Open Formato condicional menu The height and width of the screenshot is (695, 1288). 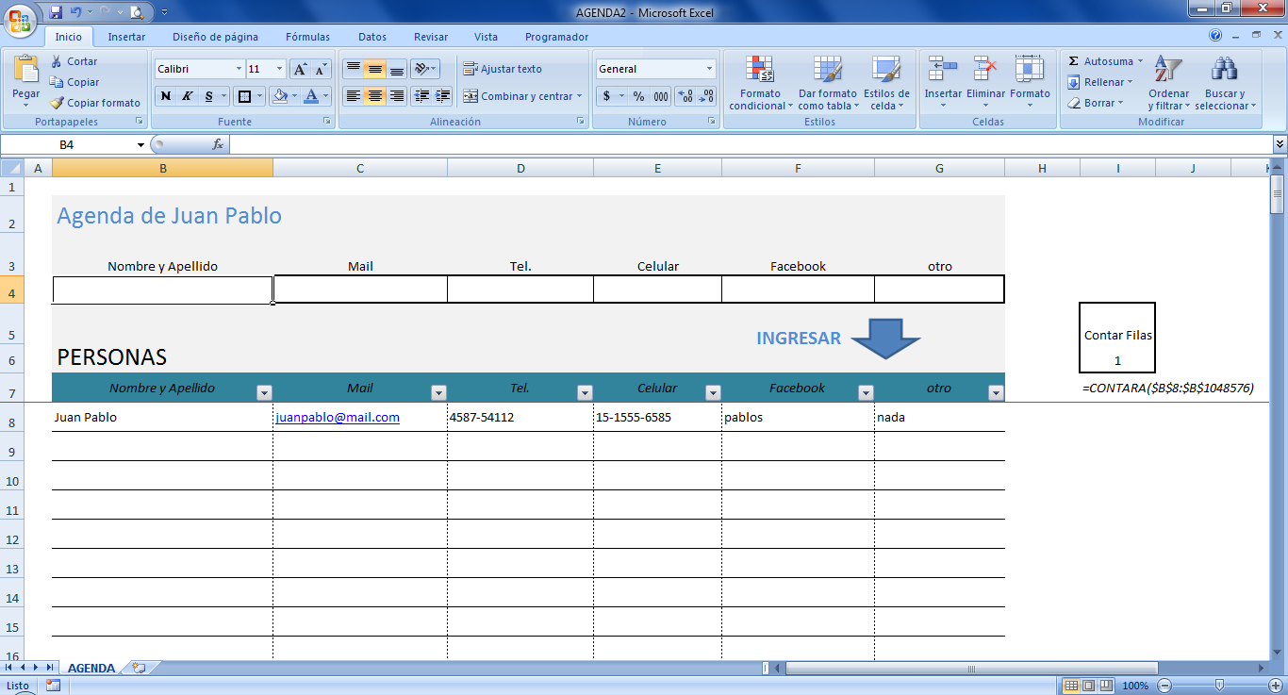(x=760, y=83)
